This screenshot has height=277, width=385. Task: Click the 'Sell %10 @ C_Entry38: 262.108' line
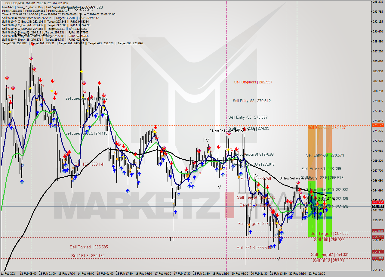[x=45, y=21]
